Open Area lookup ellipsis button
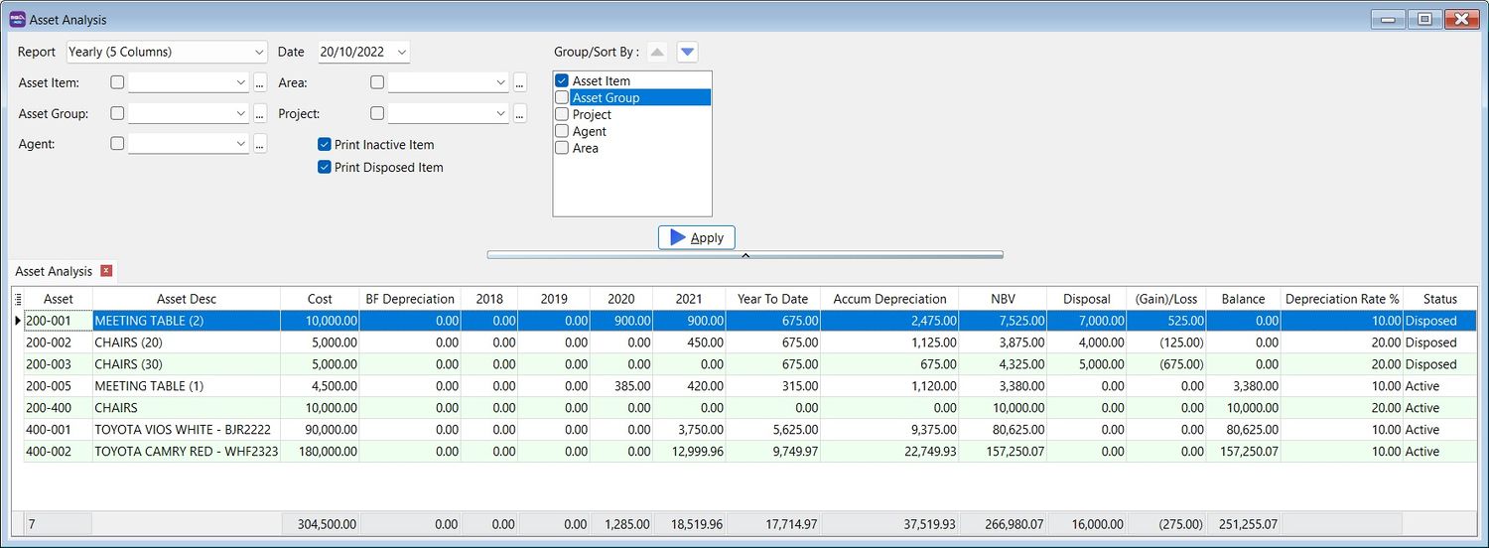 click(x=520, y=83)
